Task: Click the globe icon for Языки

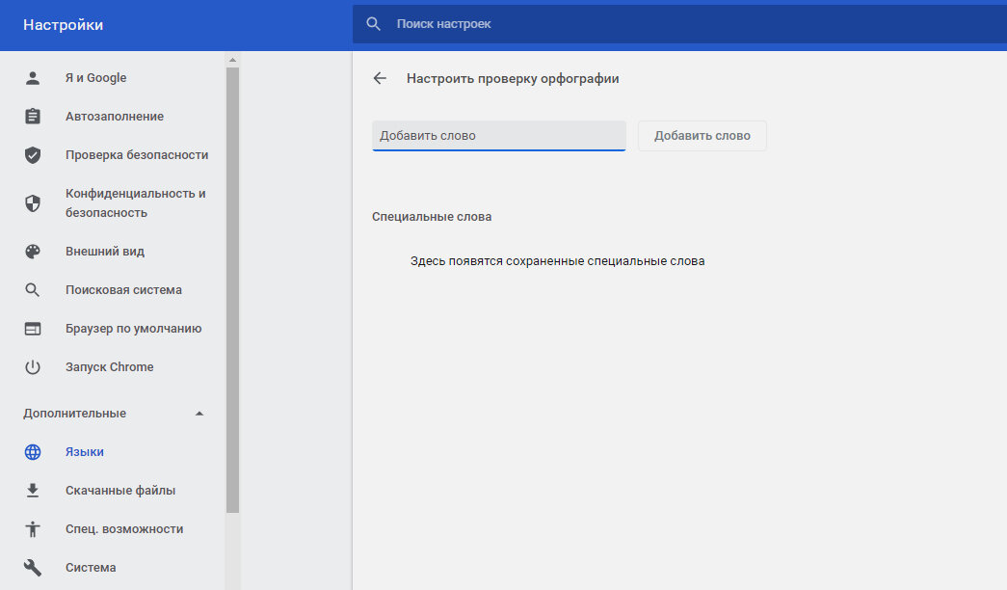Action: (33, 452)
